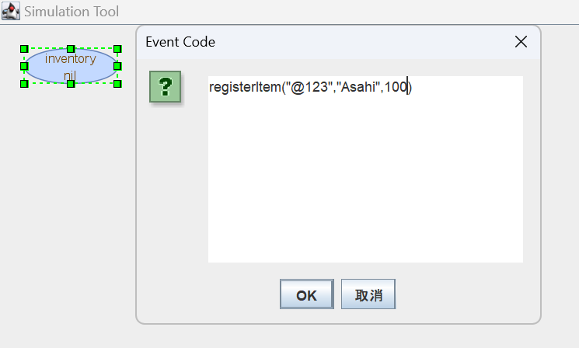Click the bottom-left resize handle of inventory node
The image size is (579, 348).
[x=24, y=83]
